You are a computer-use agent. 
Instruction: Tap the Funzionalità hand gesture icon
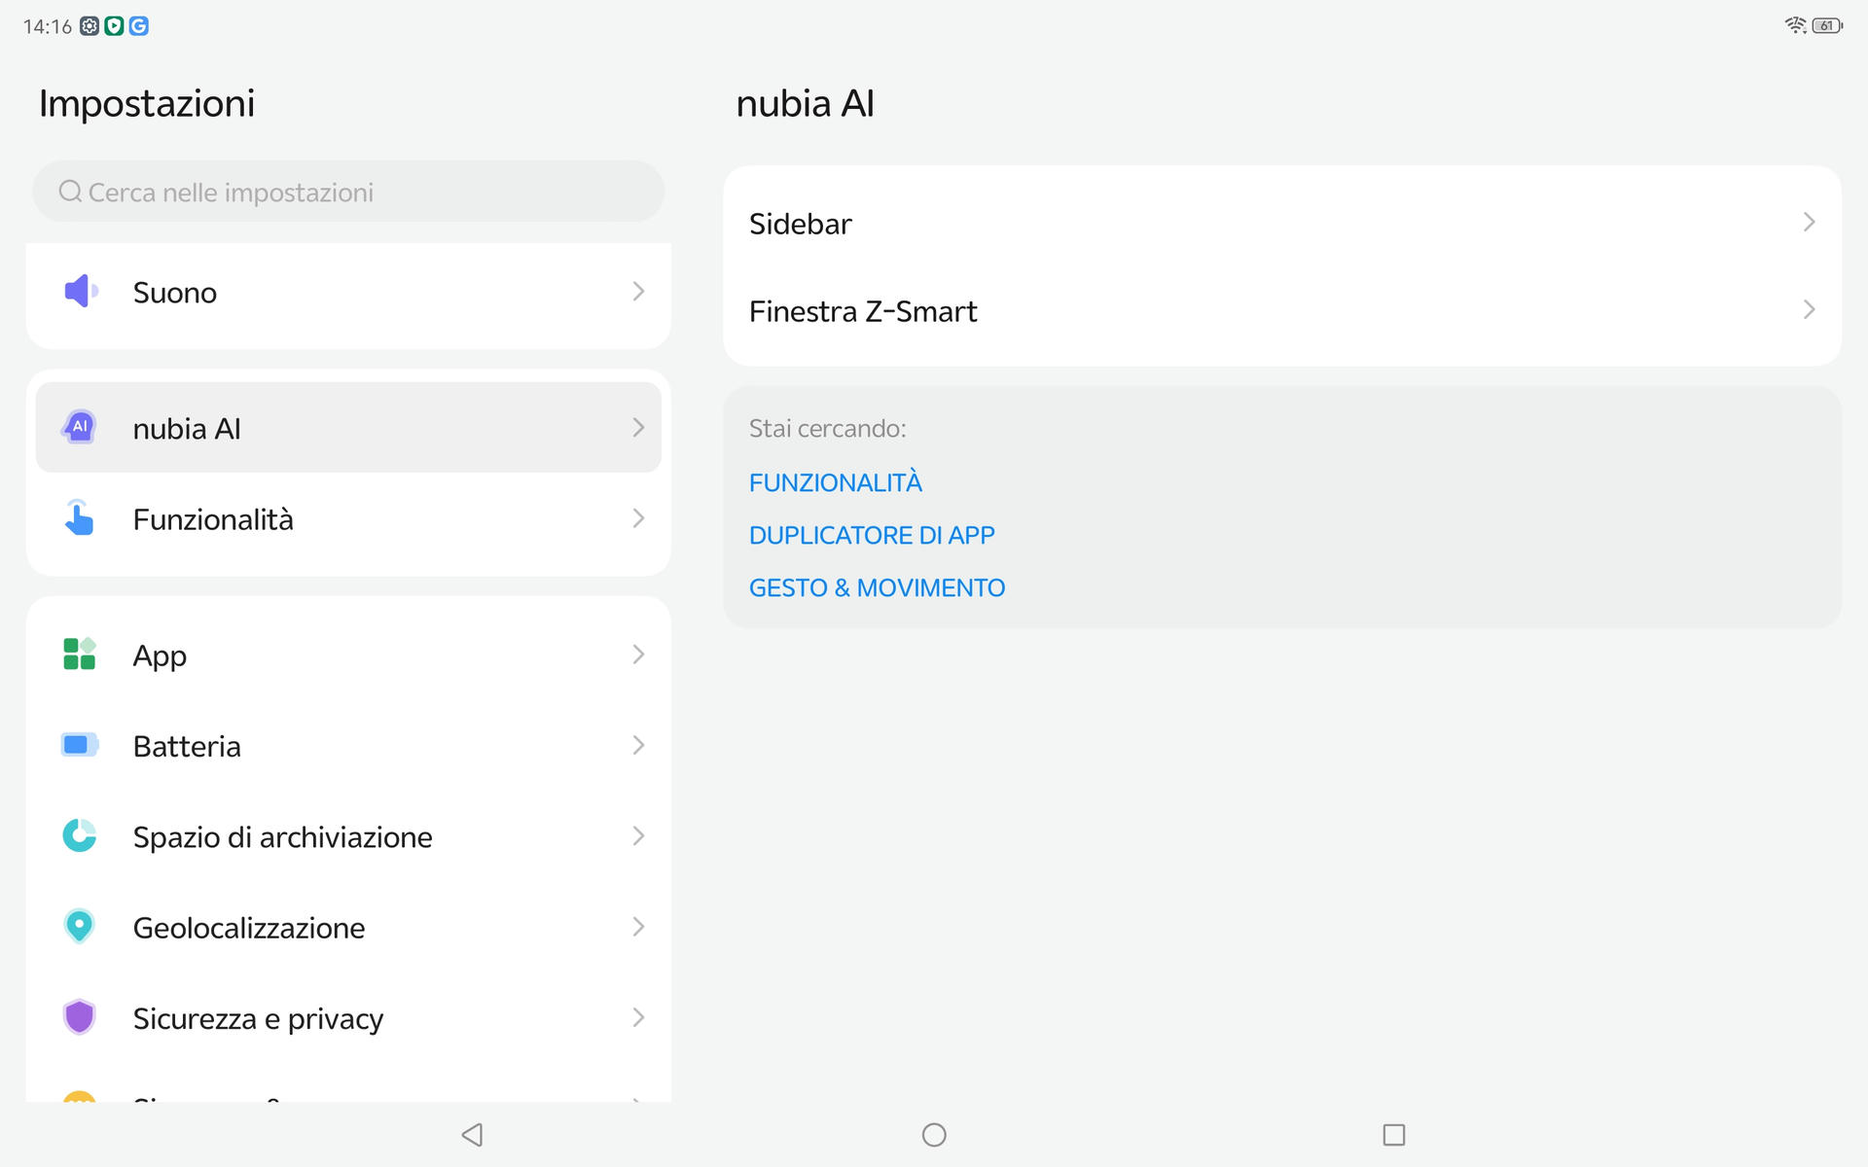80,518
